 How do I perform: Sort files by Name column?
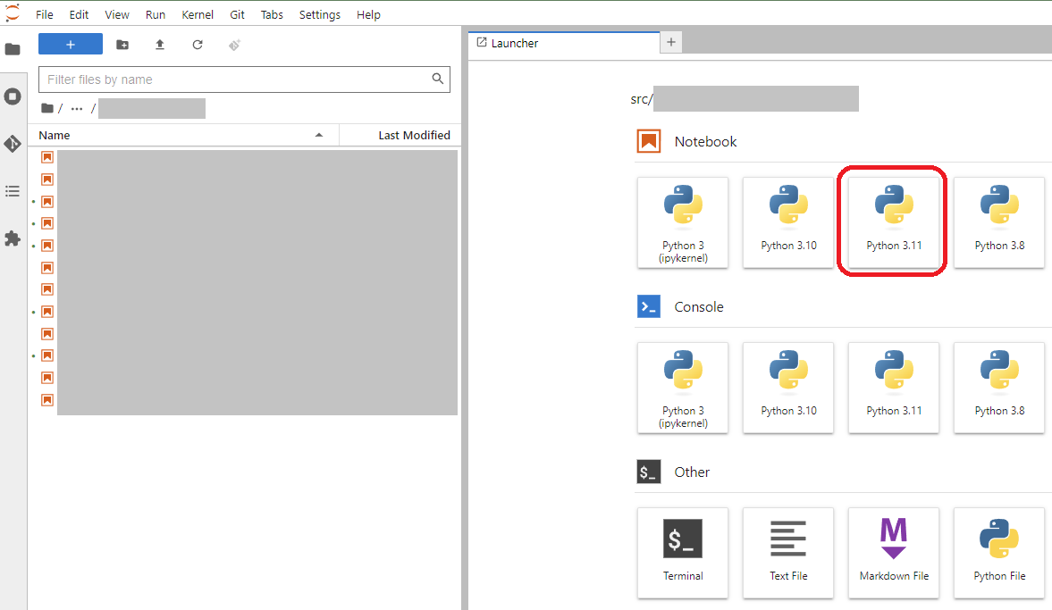point(183,136)
